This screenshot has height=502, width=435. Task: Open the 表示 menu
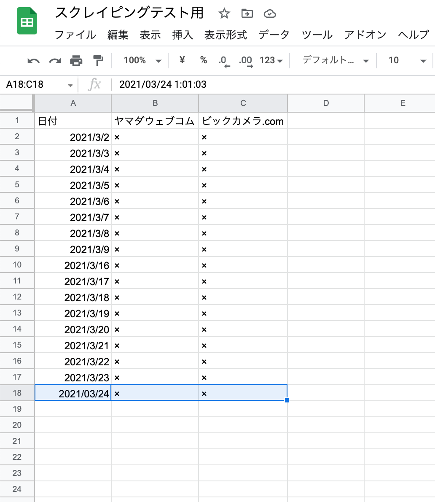[x=150, y=35]
